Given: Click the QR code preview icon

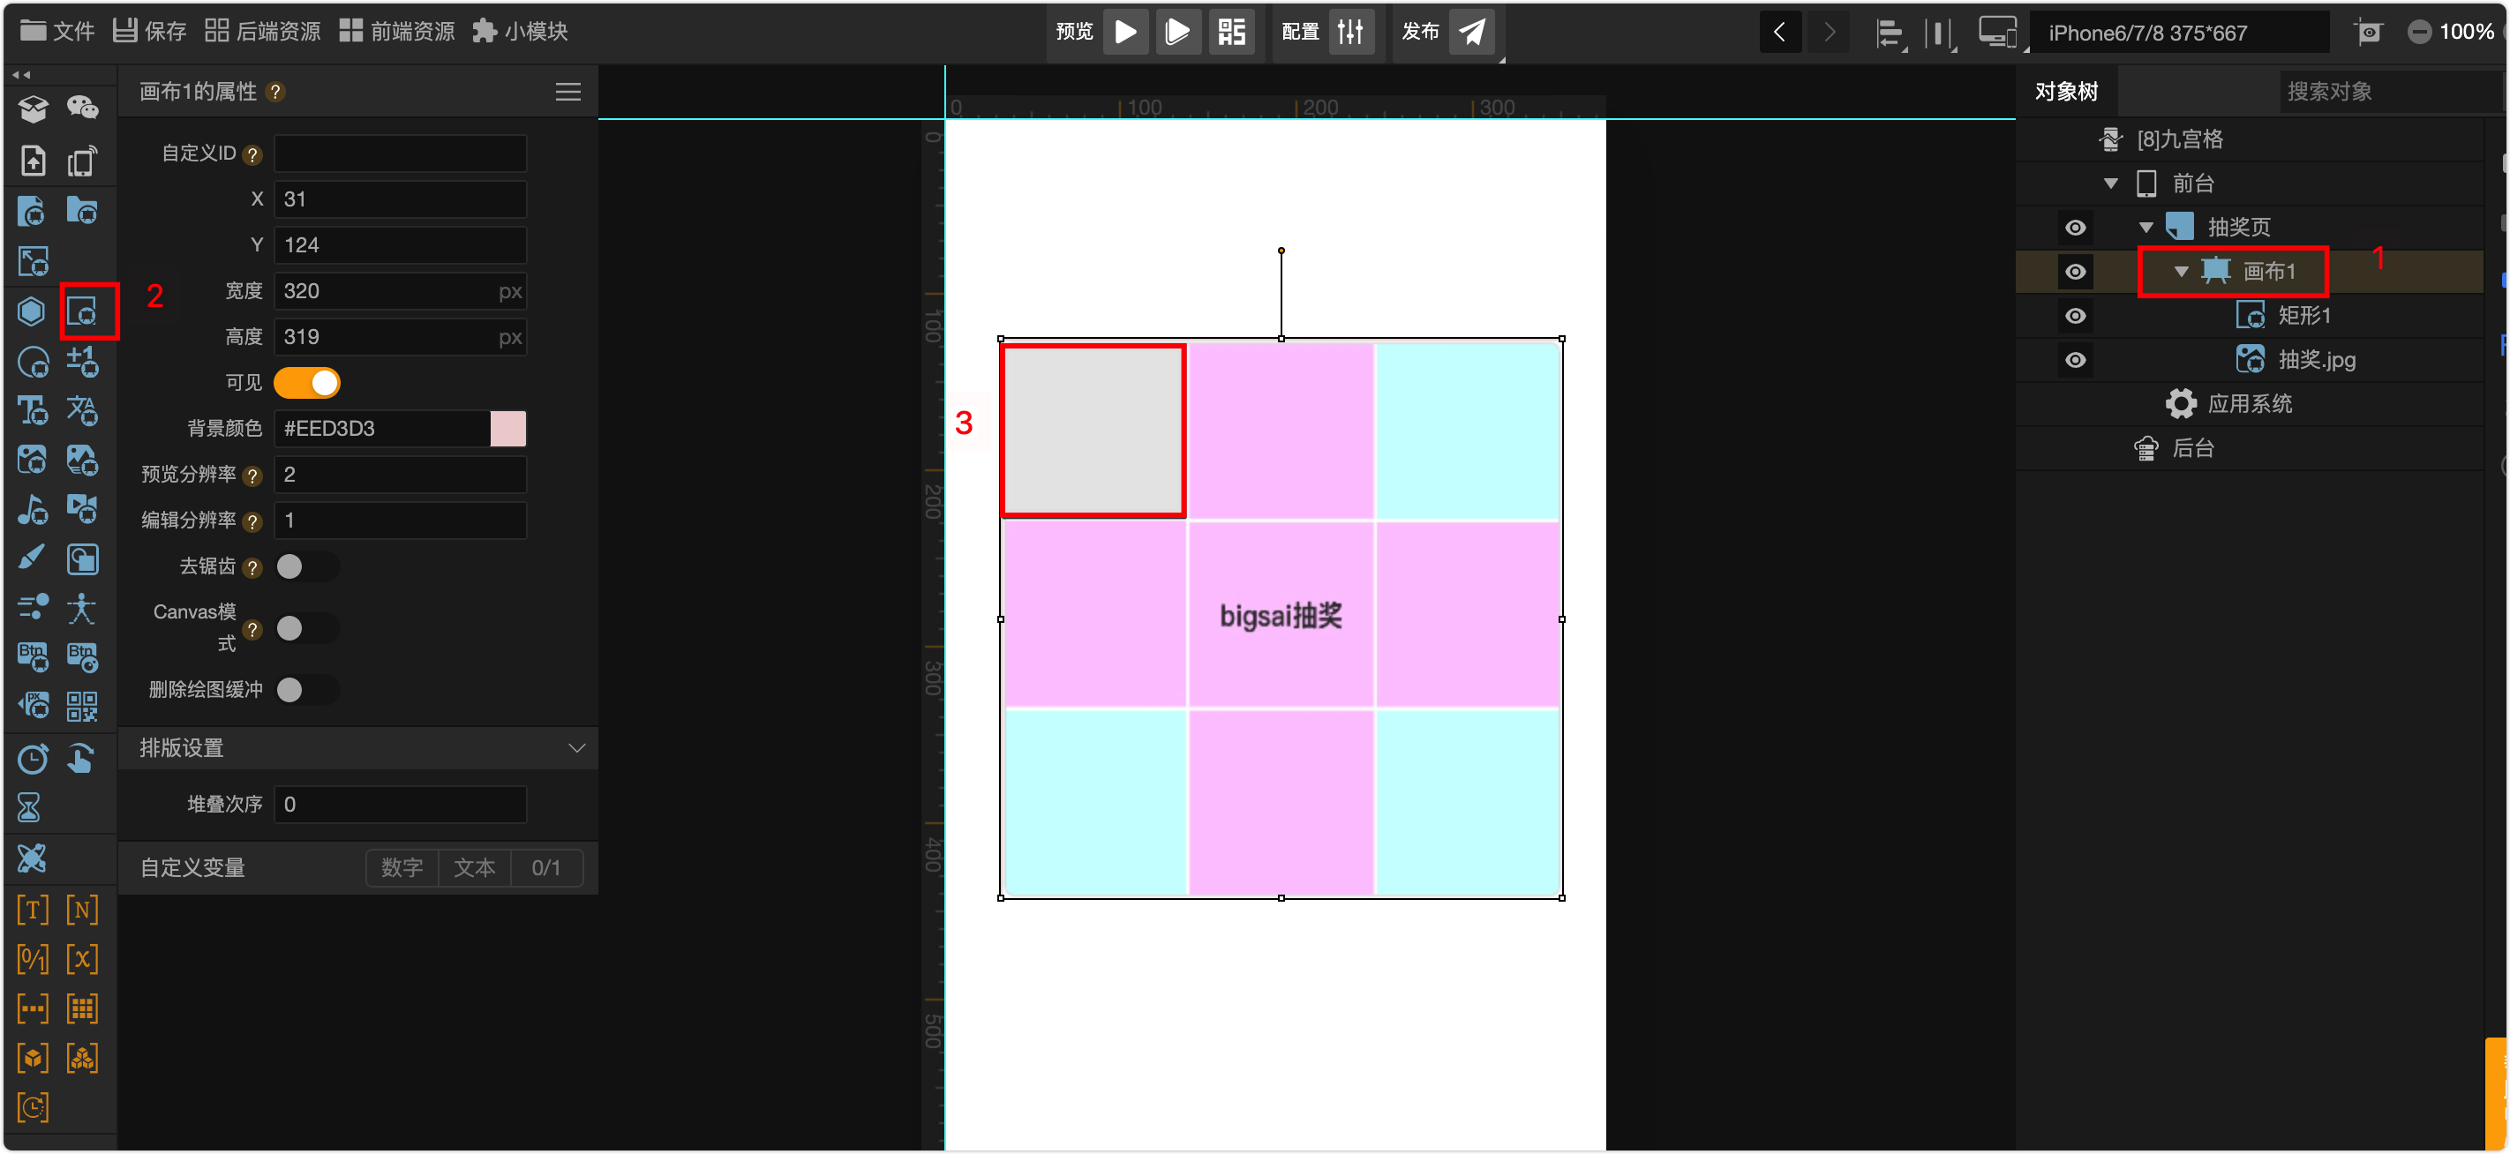Looking at the screenshot, I should [1232, 32].
